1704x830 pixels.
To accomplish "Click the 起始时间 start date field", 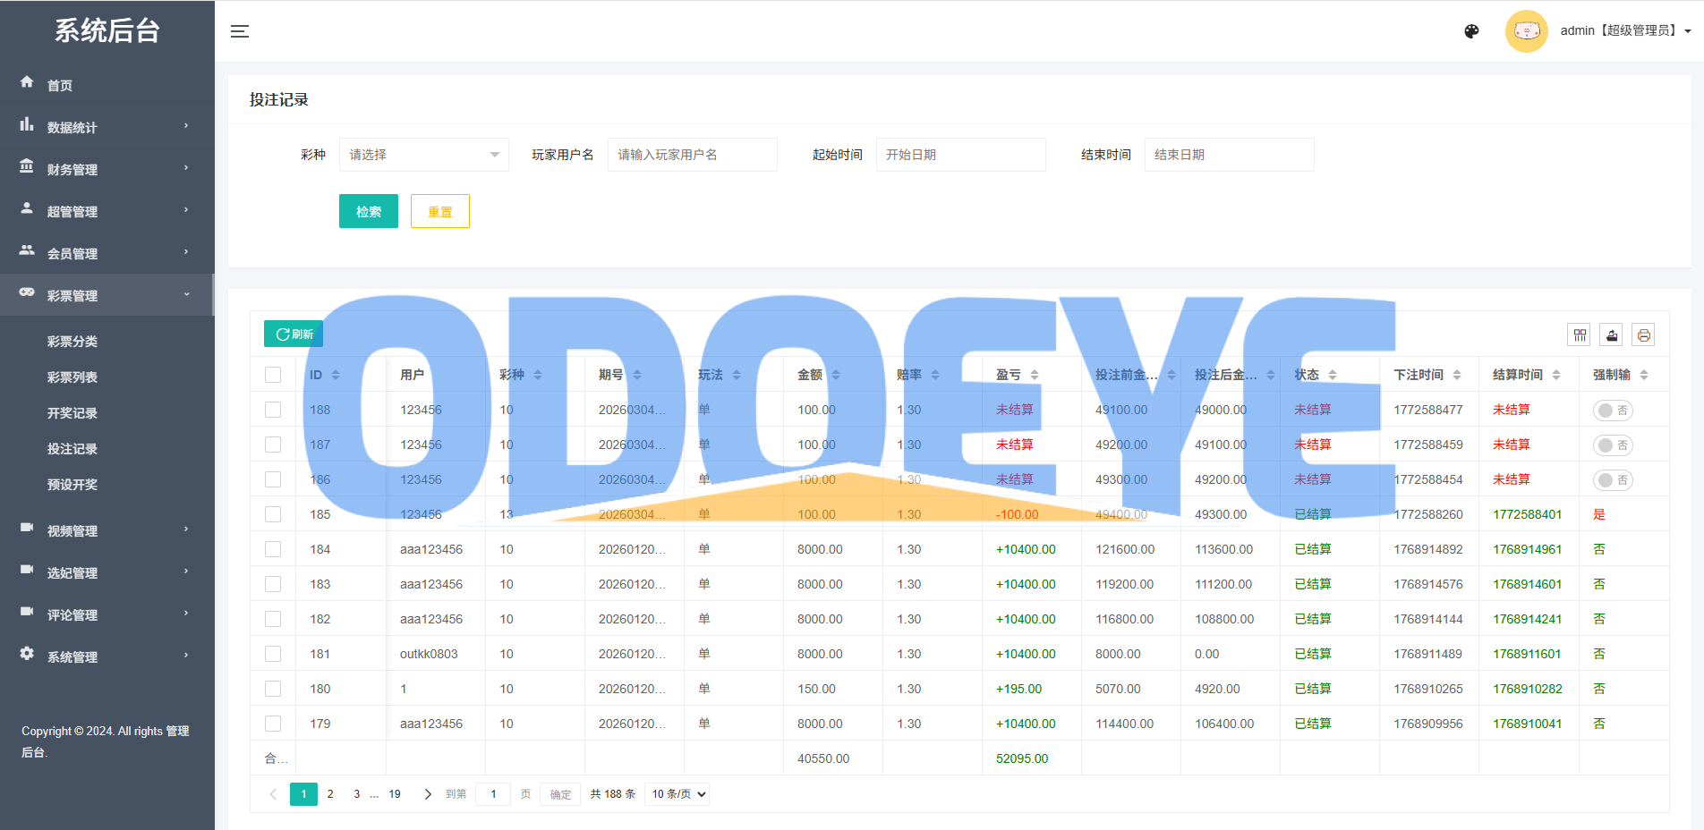I will click(x=960, y=155).
